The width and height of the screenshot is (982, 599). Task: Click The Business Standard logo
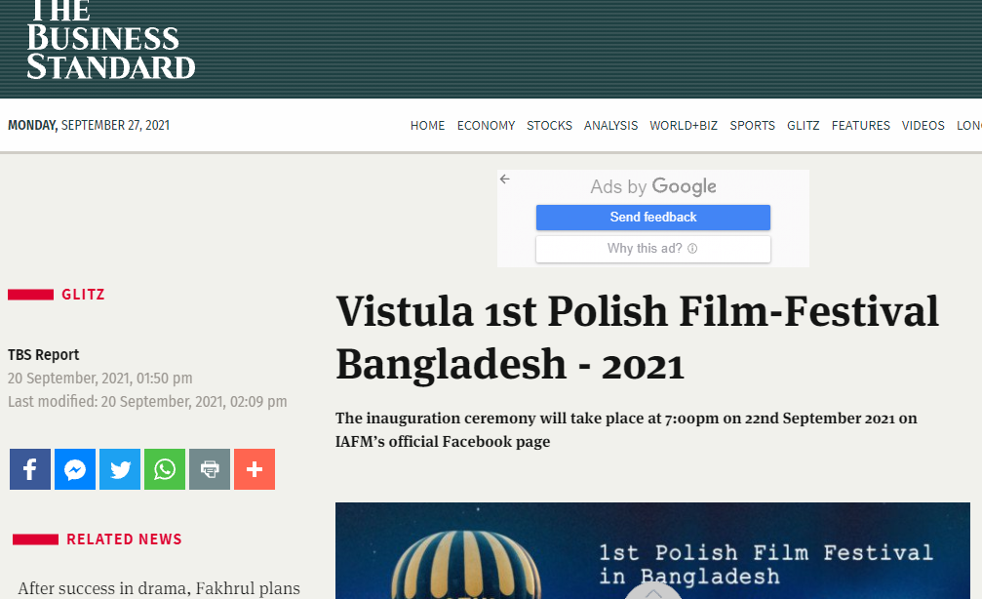tap(111, 41)
